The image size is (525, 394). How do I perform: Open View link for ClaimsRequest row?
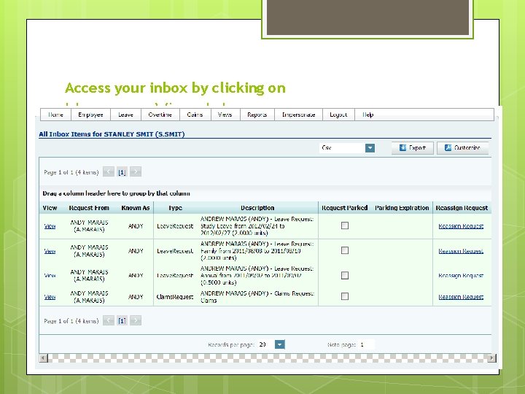(x=50, y=297)
